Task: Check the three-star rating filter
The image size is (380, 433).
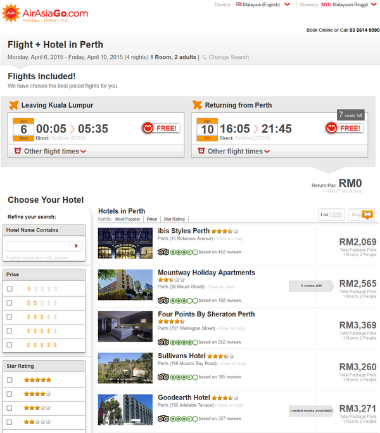Action: pyautogui.click(x=9, y=408)
